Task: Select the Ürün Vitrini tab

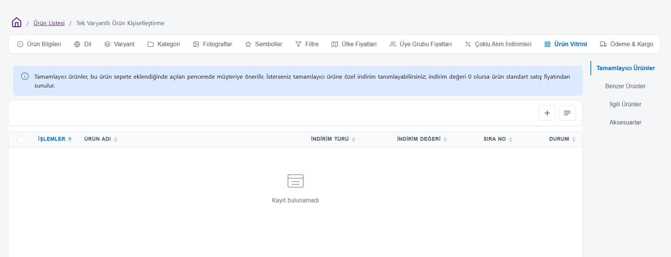Action: click(x=566, y=44)
